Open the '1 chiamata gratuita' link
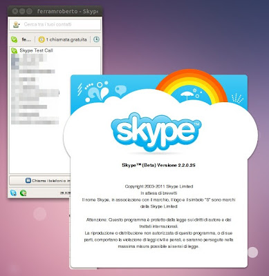This screenshot has height=276, width=269. (66, 39)
